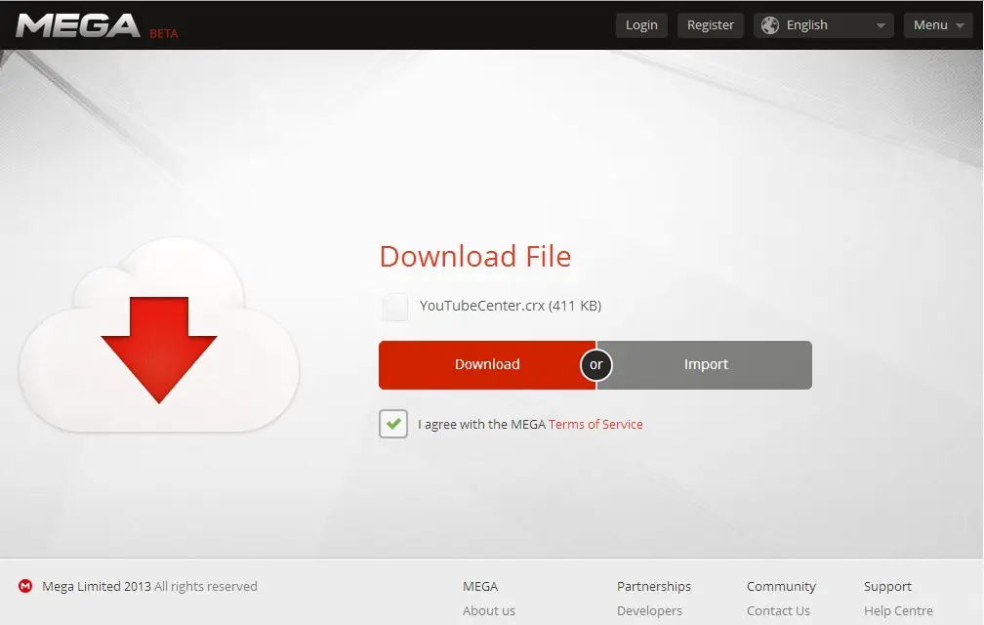Image resolution: width=984 pixels, height=625 pixels.
Task: Click the MEGA logo in header
Action: tap(78, 25)
